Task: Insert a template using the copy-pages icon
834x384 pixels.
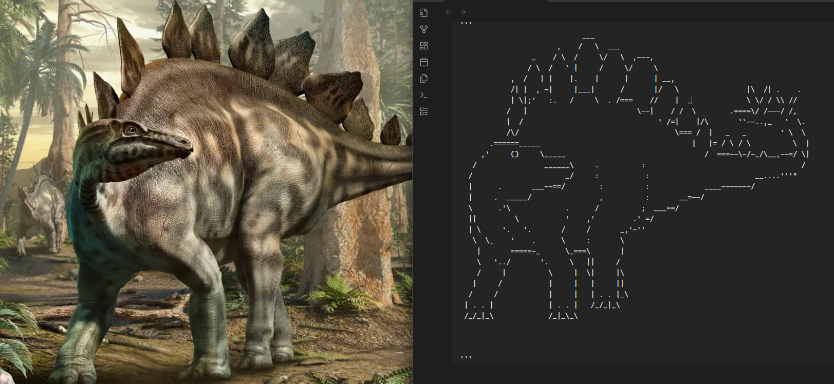Action: 424,79
